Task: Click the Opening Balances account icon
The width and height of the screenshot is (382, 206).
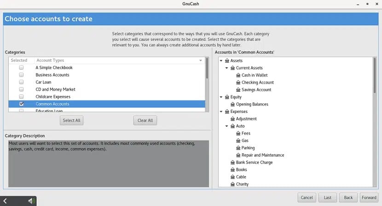Action: pyautogui.click(x=233, y=104)
